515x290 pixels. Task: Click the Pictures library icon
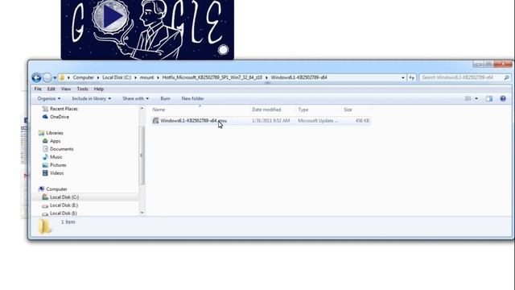[45, 165]
